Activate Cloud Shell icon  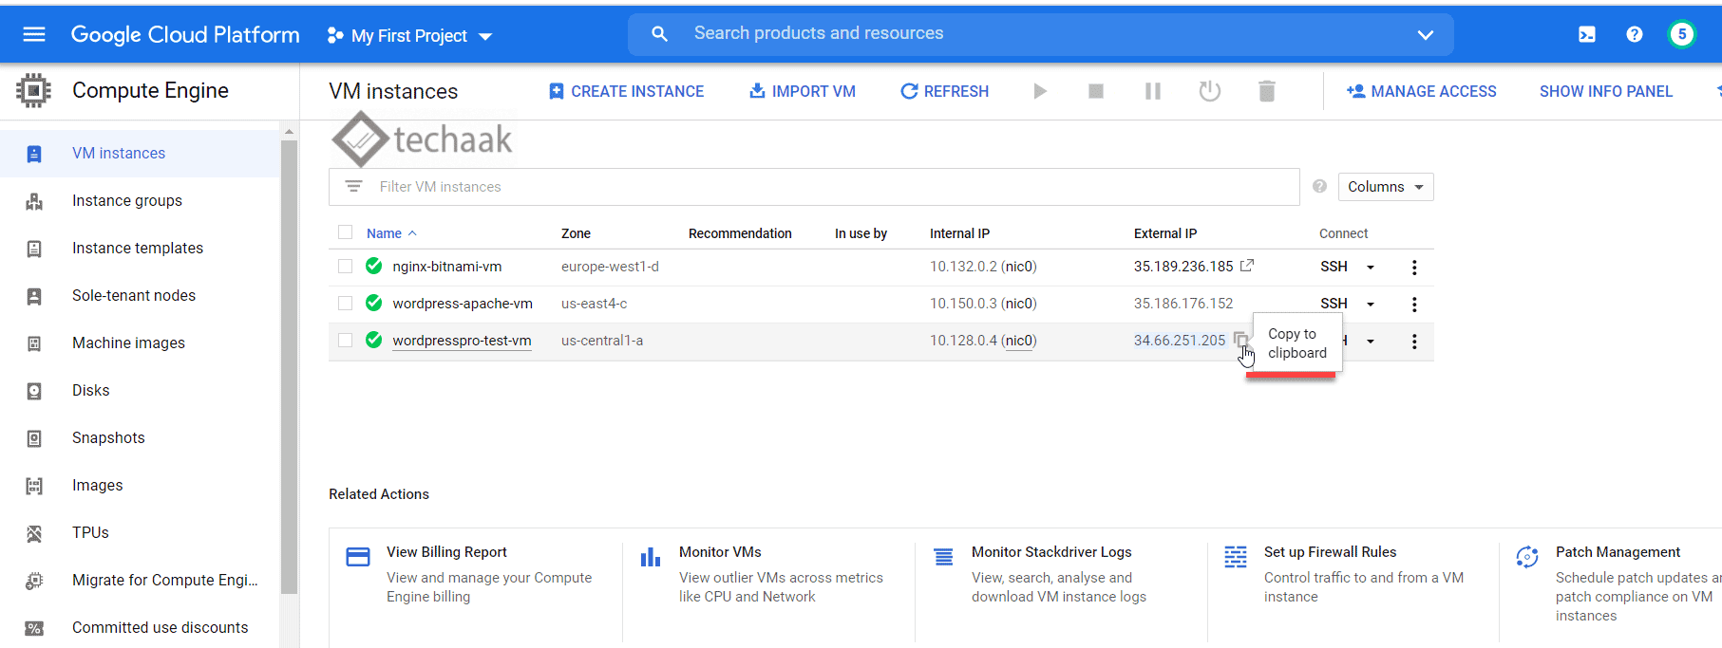(x=1587, y=34)
